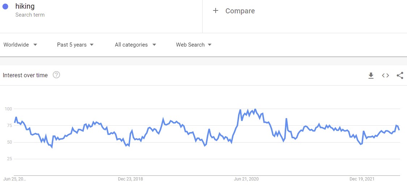Open the embed code icon
Viewport: 407px width, 196px height.
385,75
